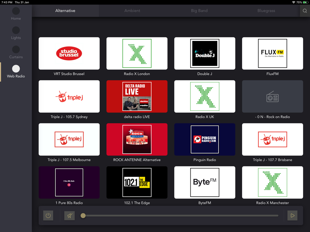Open the ByteFM station
The height and width of the screenshot is (232, 310).
point(205,183)
